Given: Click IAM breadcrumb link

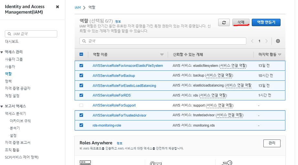Looking at the screenshot, I should click(78, 8).
